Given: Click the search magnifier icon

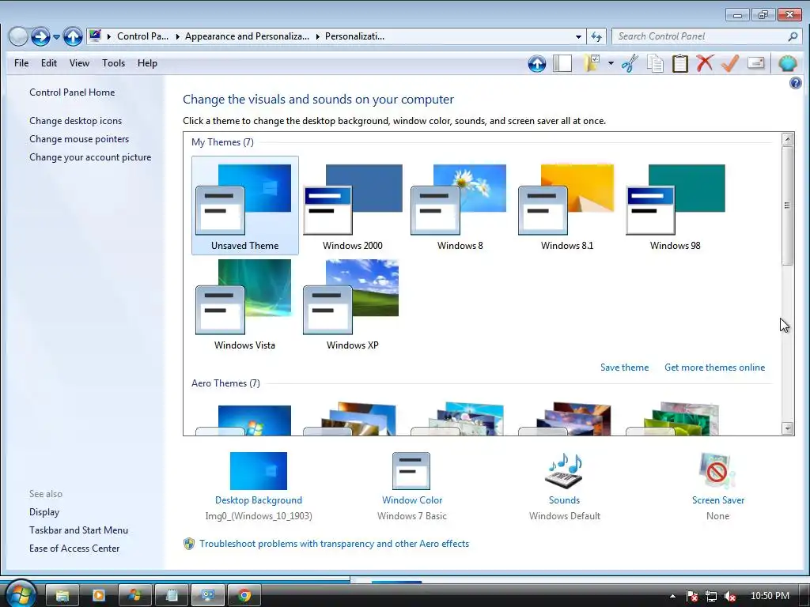Looking at the screenshot, I should point(793,36).
